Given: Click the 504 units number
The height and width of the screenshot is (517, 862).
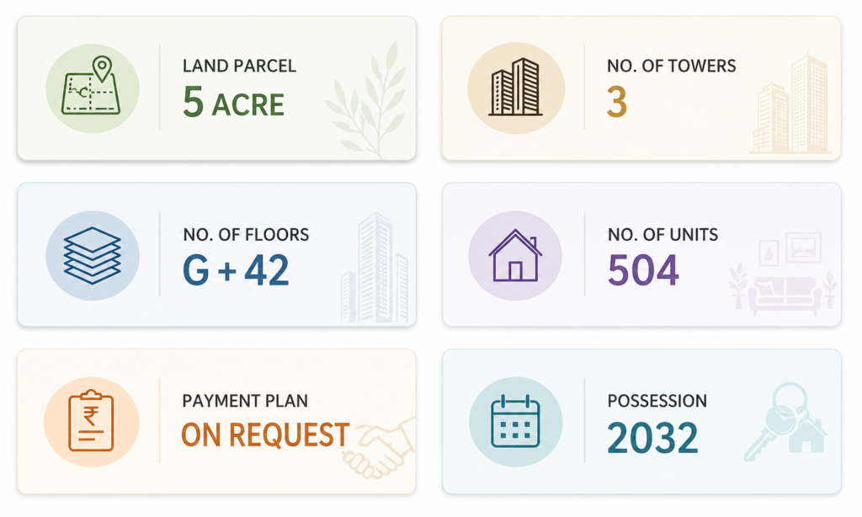Looking at the screenshot, I should coord(643,269).
